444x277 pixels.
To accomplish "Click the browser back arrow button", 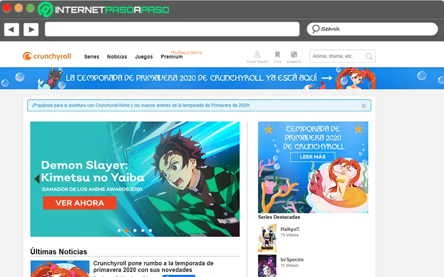I will 12,29.
